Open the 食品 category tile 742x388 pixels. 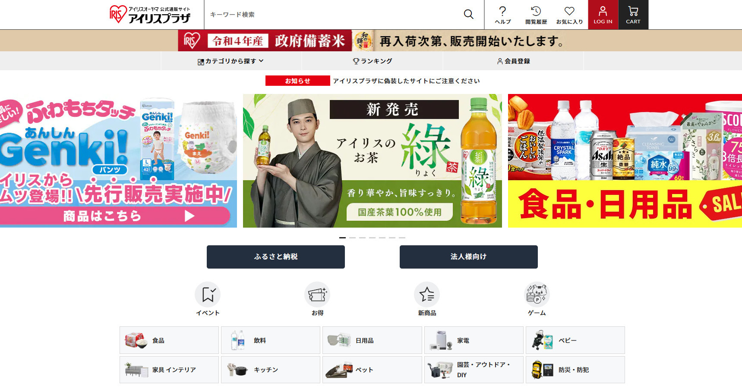click(x=169, y=340)
